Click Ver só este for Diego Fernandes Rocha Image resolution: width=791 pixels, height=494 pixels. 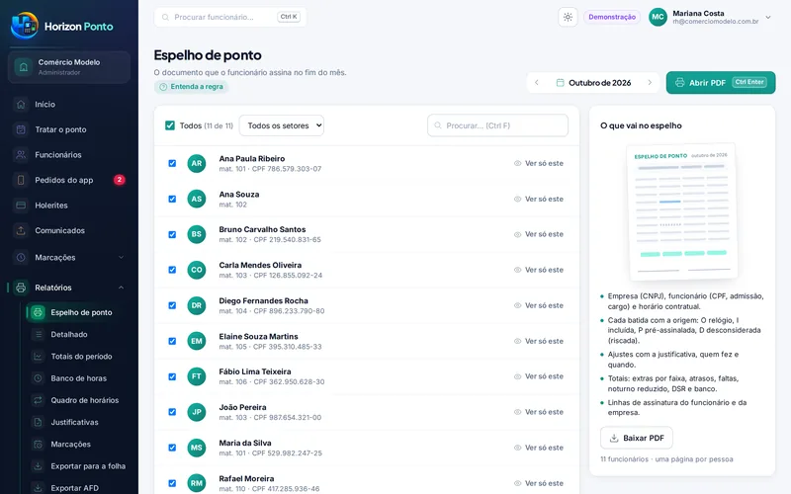pyautogui.click(x=538, y=305)
